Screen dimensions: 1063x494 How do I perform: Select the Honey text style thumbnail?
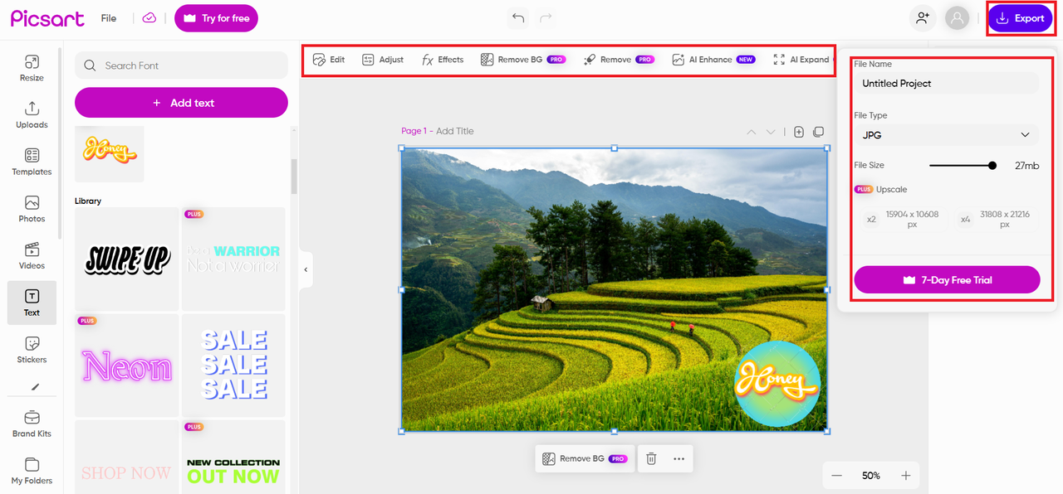coord(110,153)
